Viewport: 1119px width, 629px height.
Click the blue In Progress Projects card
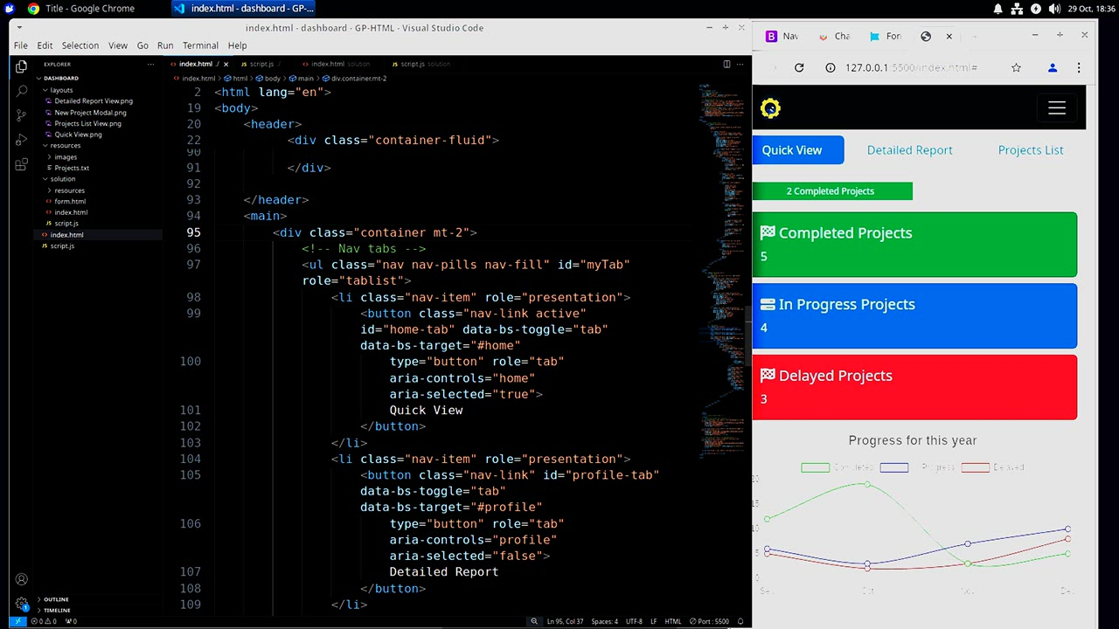(x=914, y=316)
